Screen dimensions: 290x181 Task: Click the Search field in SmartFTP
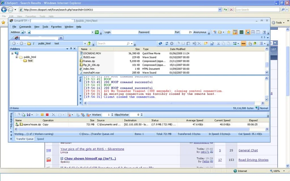pyautogui.click(x=112, y=43)
